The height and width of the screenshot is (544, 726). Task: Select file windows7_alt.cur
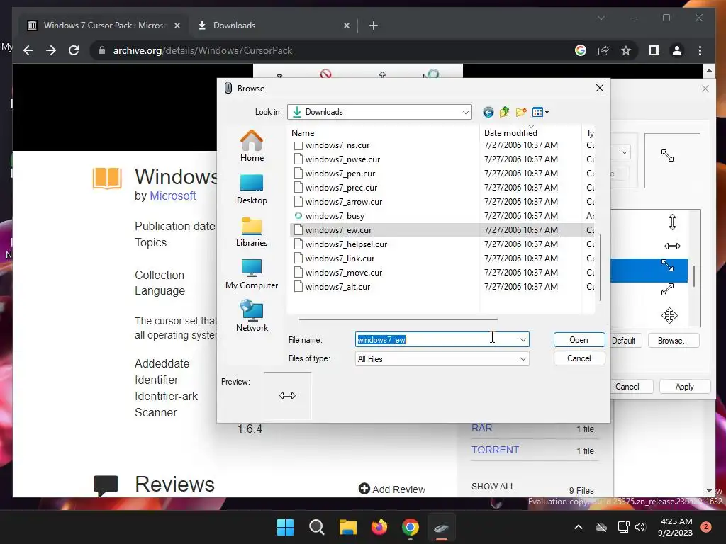[337, 287]
